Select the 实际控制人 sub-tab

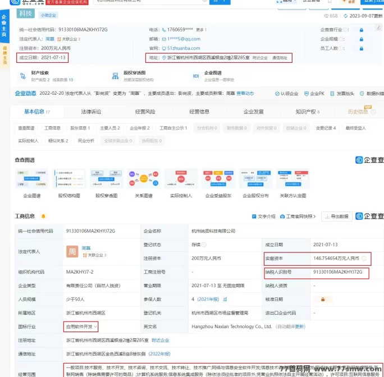coord(28,141)
